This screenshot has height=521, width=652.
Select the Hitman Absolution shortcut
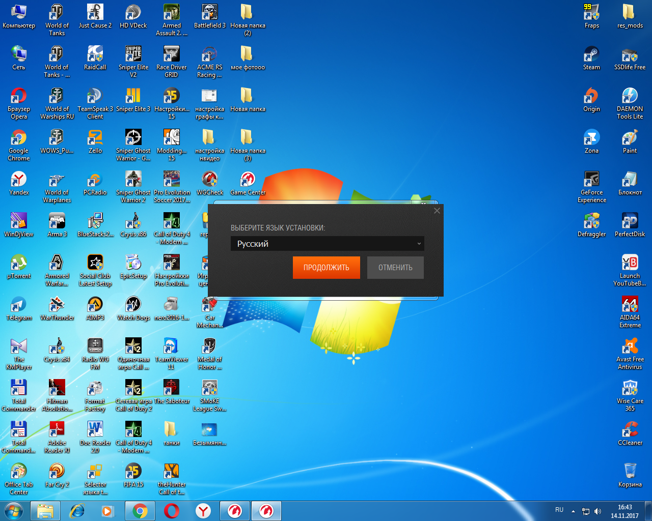pyautogui.click(x=57, y=395)
